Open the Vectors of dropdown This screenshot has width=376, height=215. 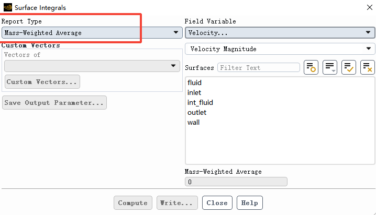tap(92, 66)
